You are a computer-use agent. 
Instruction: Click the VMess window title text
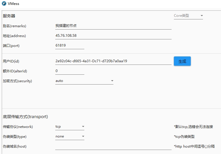13,4
